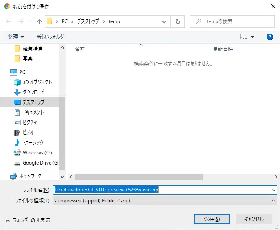280x230 pixels.
Task: Open the view options dropdown arrow
Action: coord(253,37)
